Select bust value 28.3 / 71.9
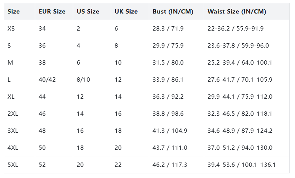Screen dimensions: 295x178 tap(168, 29)
